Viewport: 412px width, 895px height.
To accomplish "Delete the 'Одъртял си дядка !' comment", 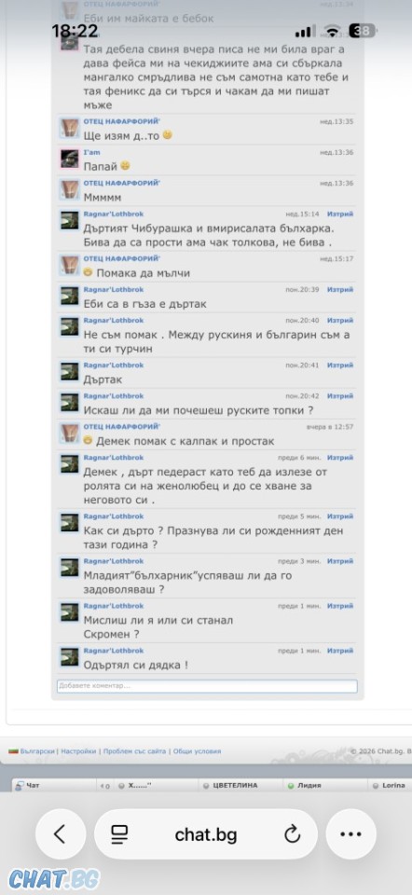I will coord(339,651).
